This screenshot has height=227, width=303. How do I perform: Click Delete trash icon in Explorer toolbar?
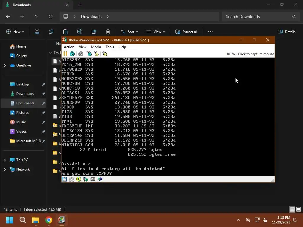pos(108,32)
